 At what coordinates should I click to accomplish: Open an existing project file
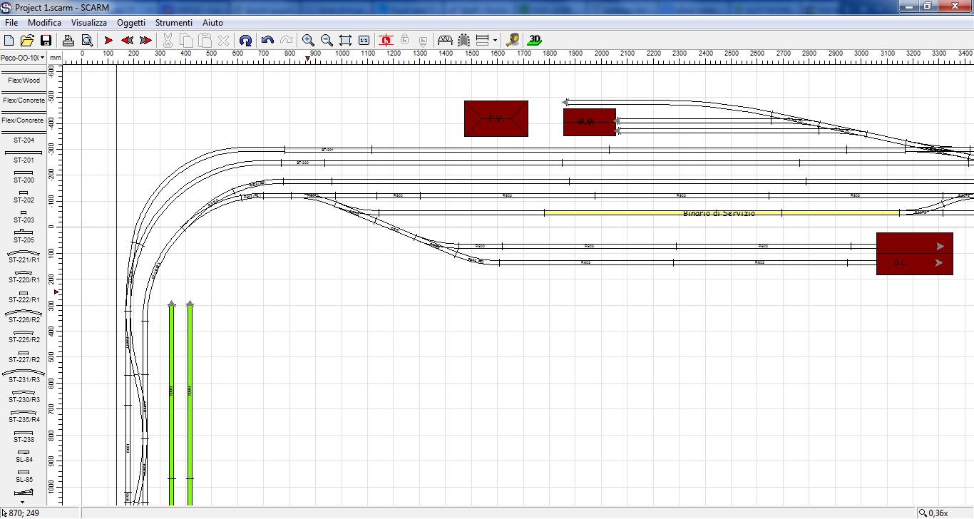pyautogui.click(x=27, y=41)
